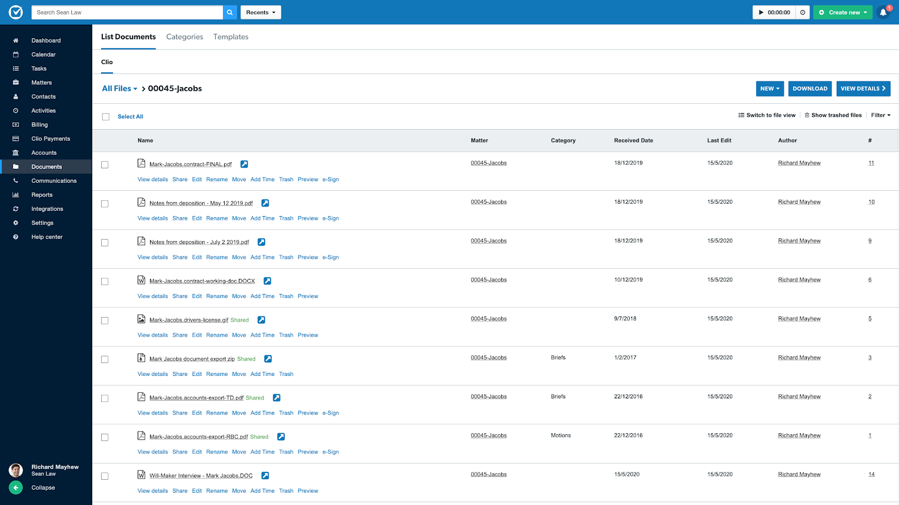Click the search magnifier button
The image size is (899, 505).
point(230,12)
